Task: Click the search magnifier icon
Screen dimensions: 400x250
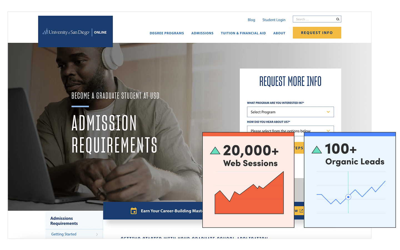Action: coord(338,19)
